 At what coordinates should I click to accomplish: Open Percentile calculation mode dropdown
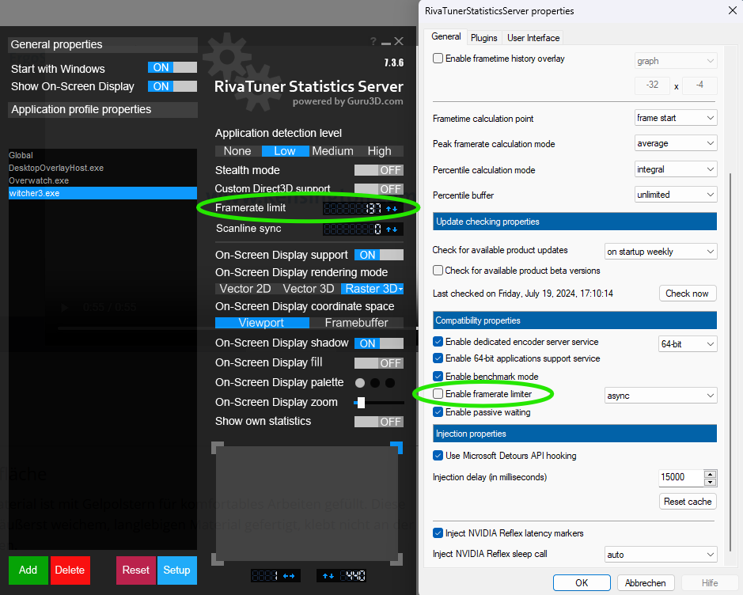click(676, 169)
